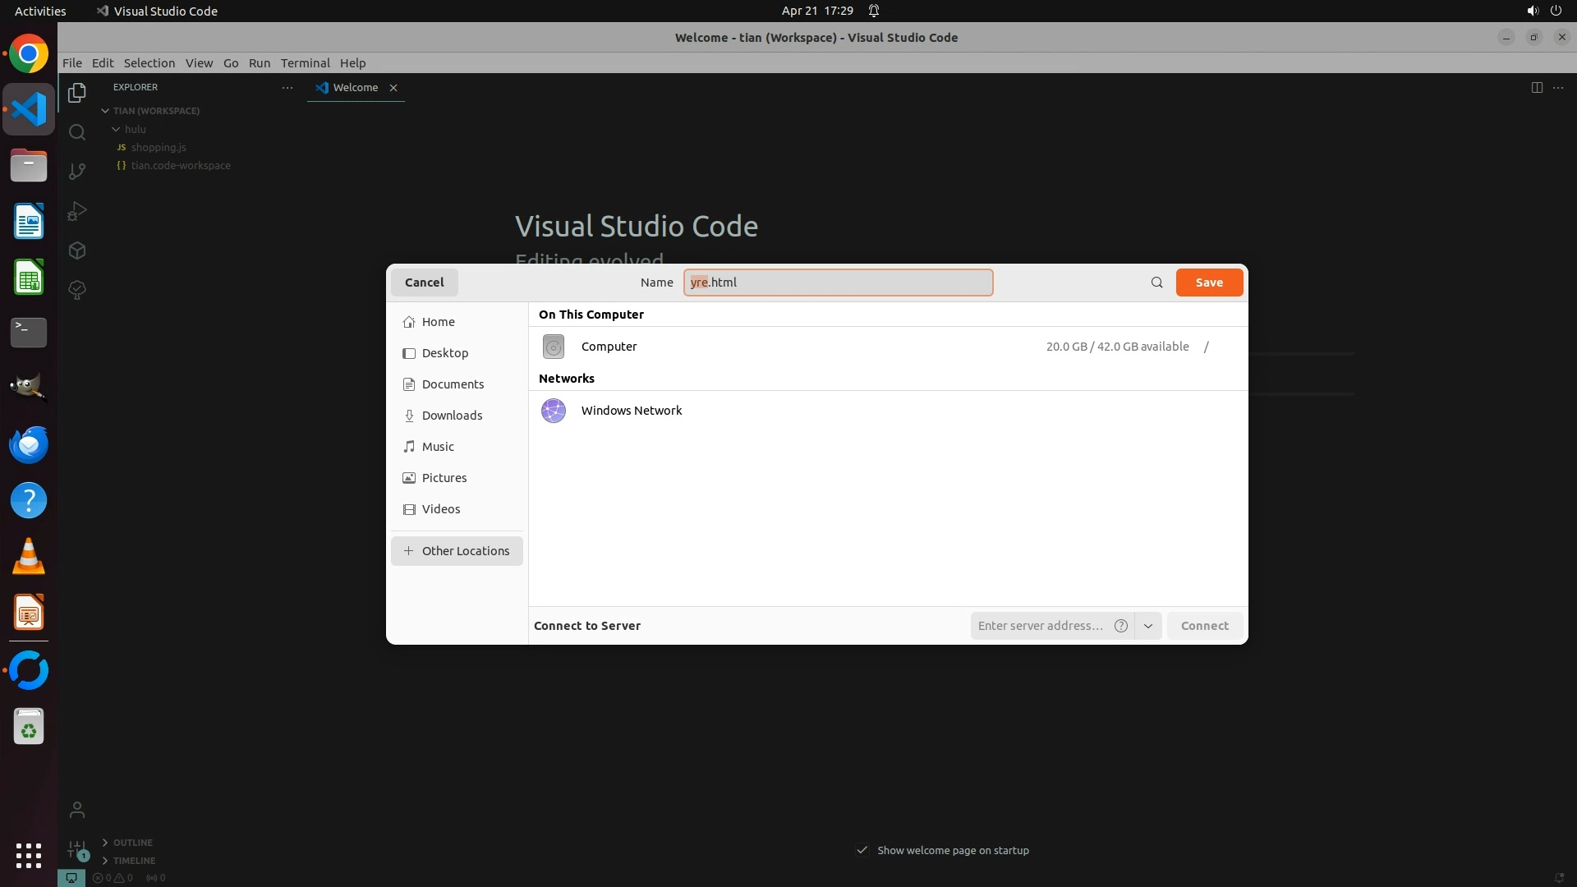Open Source Control view icon
The image size is (1577, 887).
tap(77, 172)
